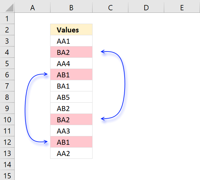Select cell containing AA4
Image resolution: width=200 pixels, height=180 pixels.
point(71,63)
